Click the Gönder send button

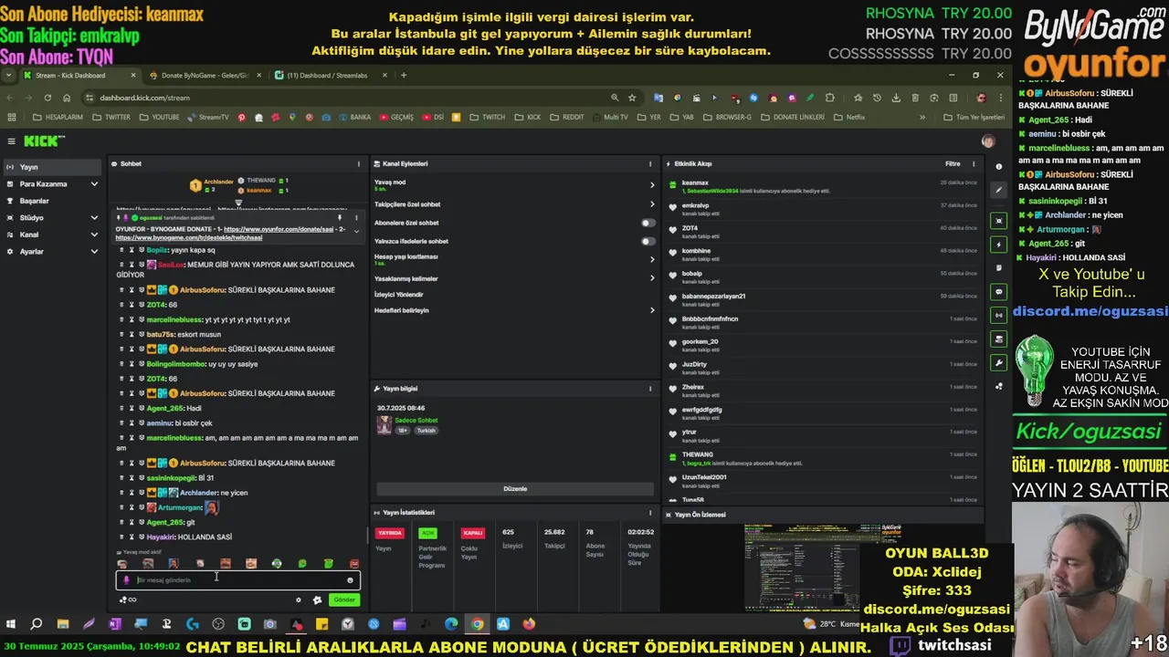(x=344, y=600)
